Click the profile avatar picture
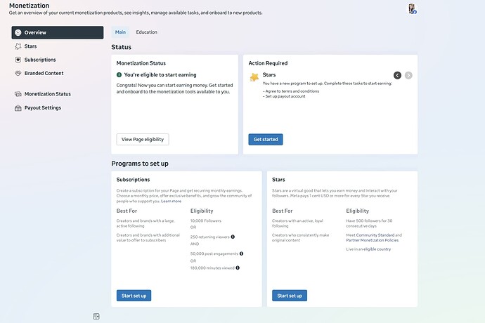 (x=413, y=8)
